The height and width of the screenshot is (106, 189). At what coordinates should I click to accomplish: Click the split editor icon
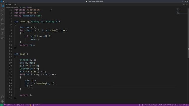[x=184, y=5]
